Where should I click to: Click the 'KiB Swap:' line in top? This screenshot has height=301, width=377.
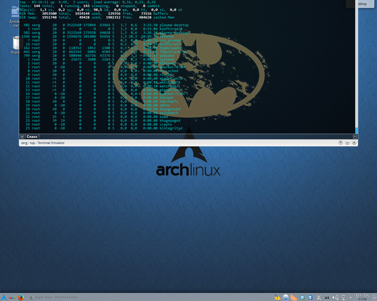97,17
